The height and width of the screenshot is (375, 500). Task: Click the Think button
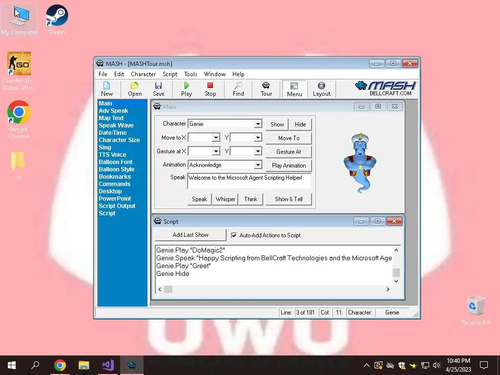click(250, 199)
